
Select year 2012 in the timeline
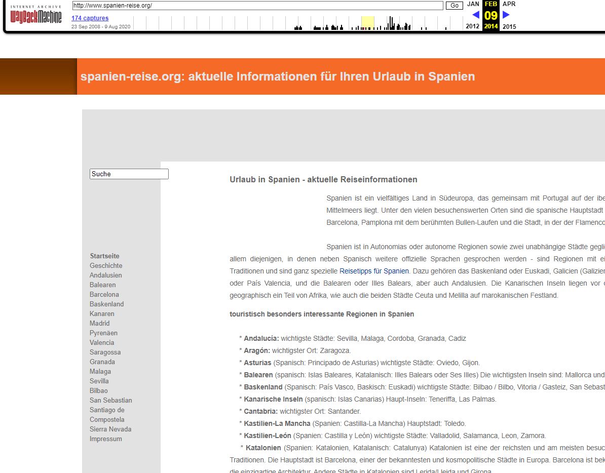click(472, 26)
